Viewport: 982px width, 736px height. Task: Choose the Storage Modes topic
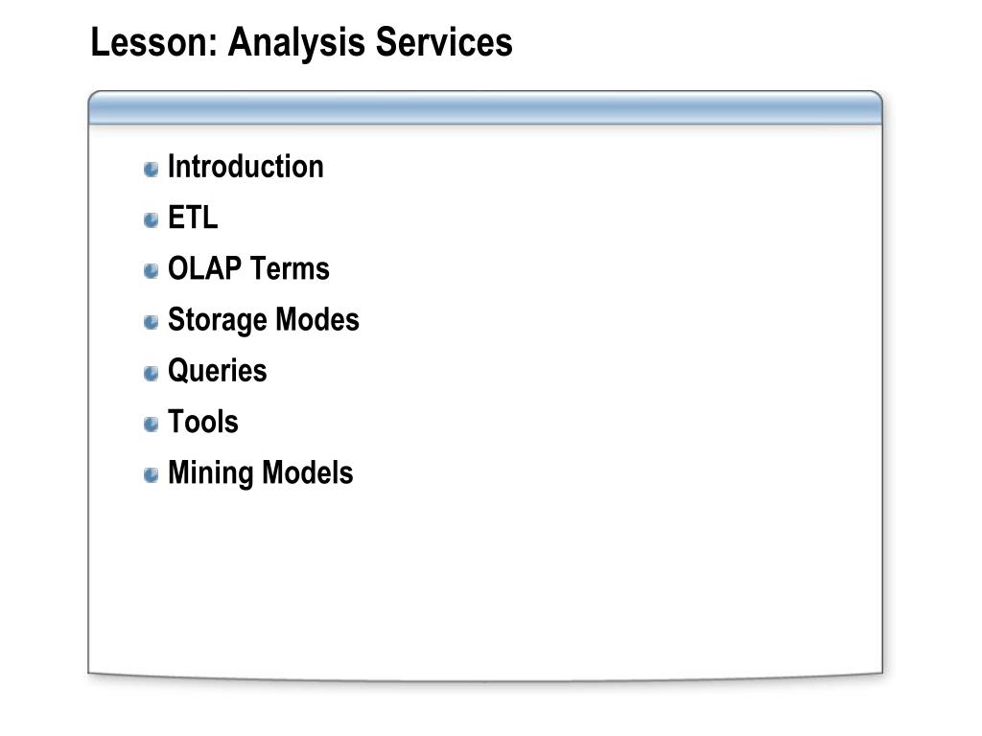pyautogui.click(x=264, y=320)
